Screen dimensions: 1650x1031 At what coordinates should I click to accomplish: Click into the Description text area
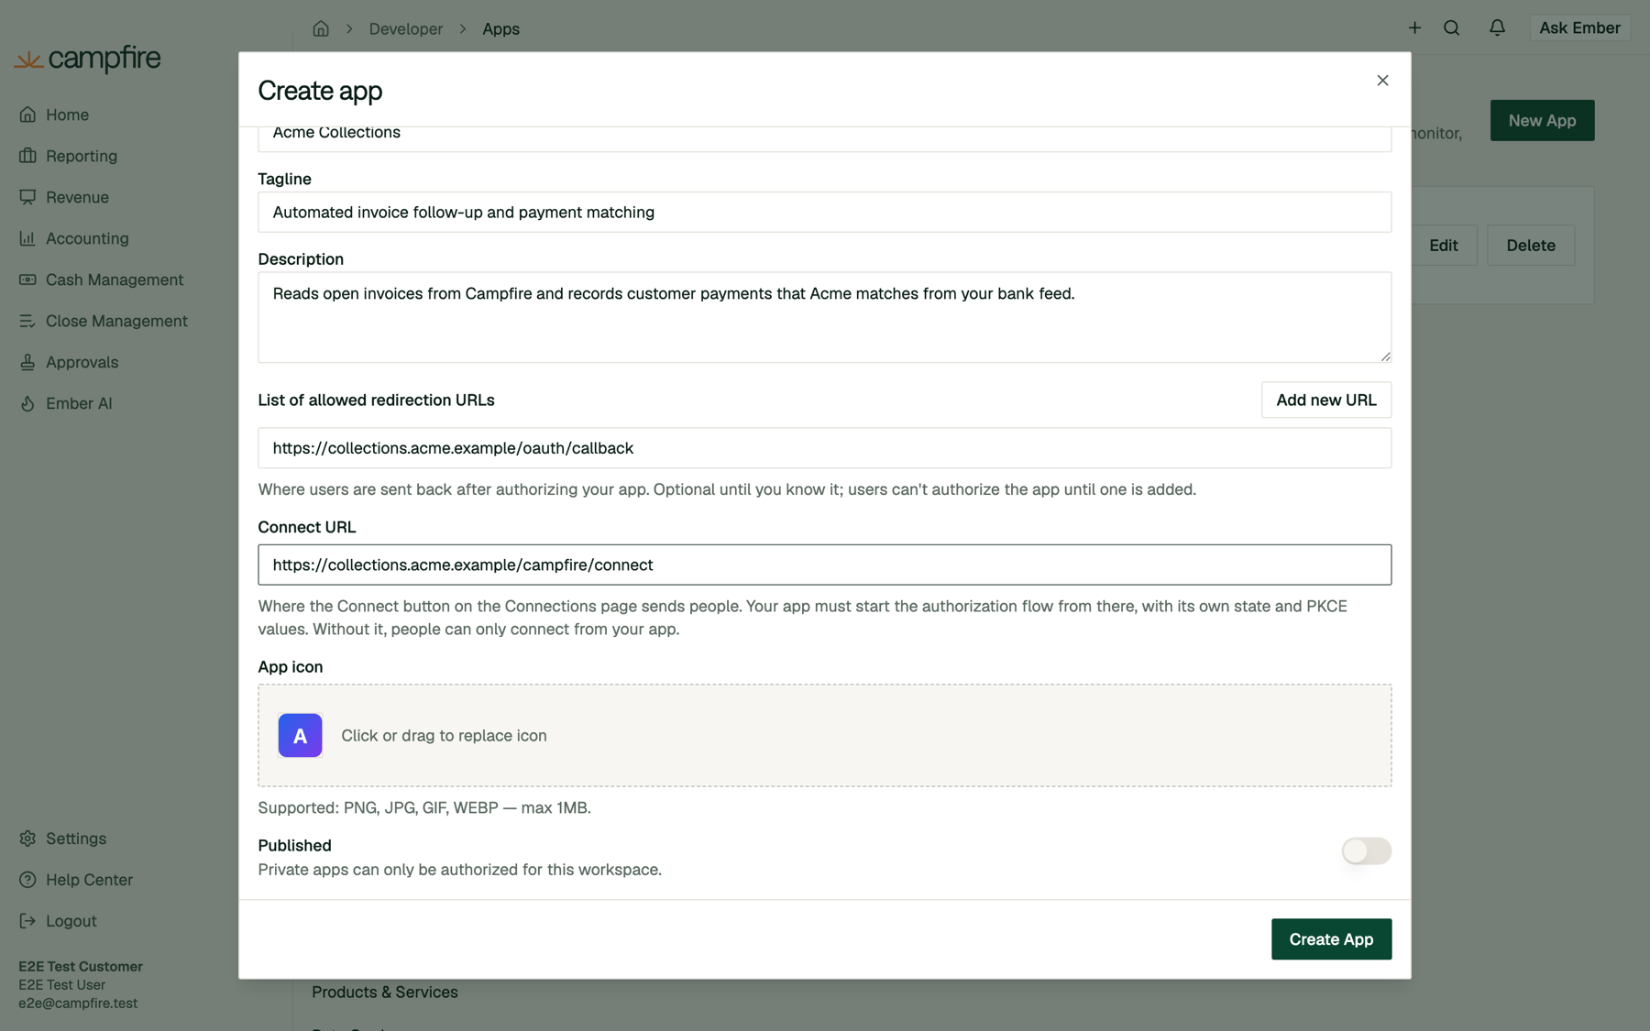(x=824, y=317)
